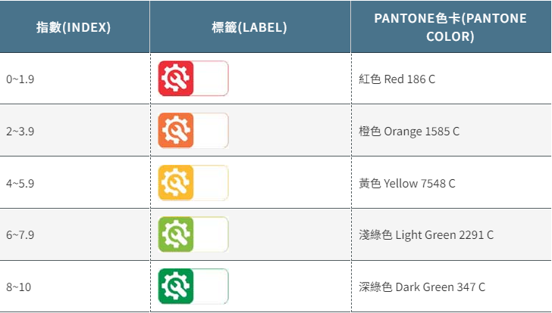Viewport: 552px width, 313px height.
Task: Click white blank area of dark green label
Action: [x=211, y=287]
